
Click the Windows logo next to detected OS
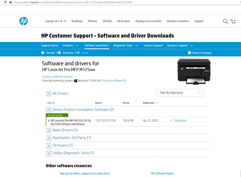click(76, 81)
